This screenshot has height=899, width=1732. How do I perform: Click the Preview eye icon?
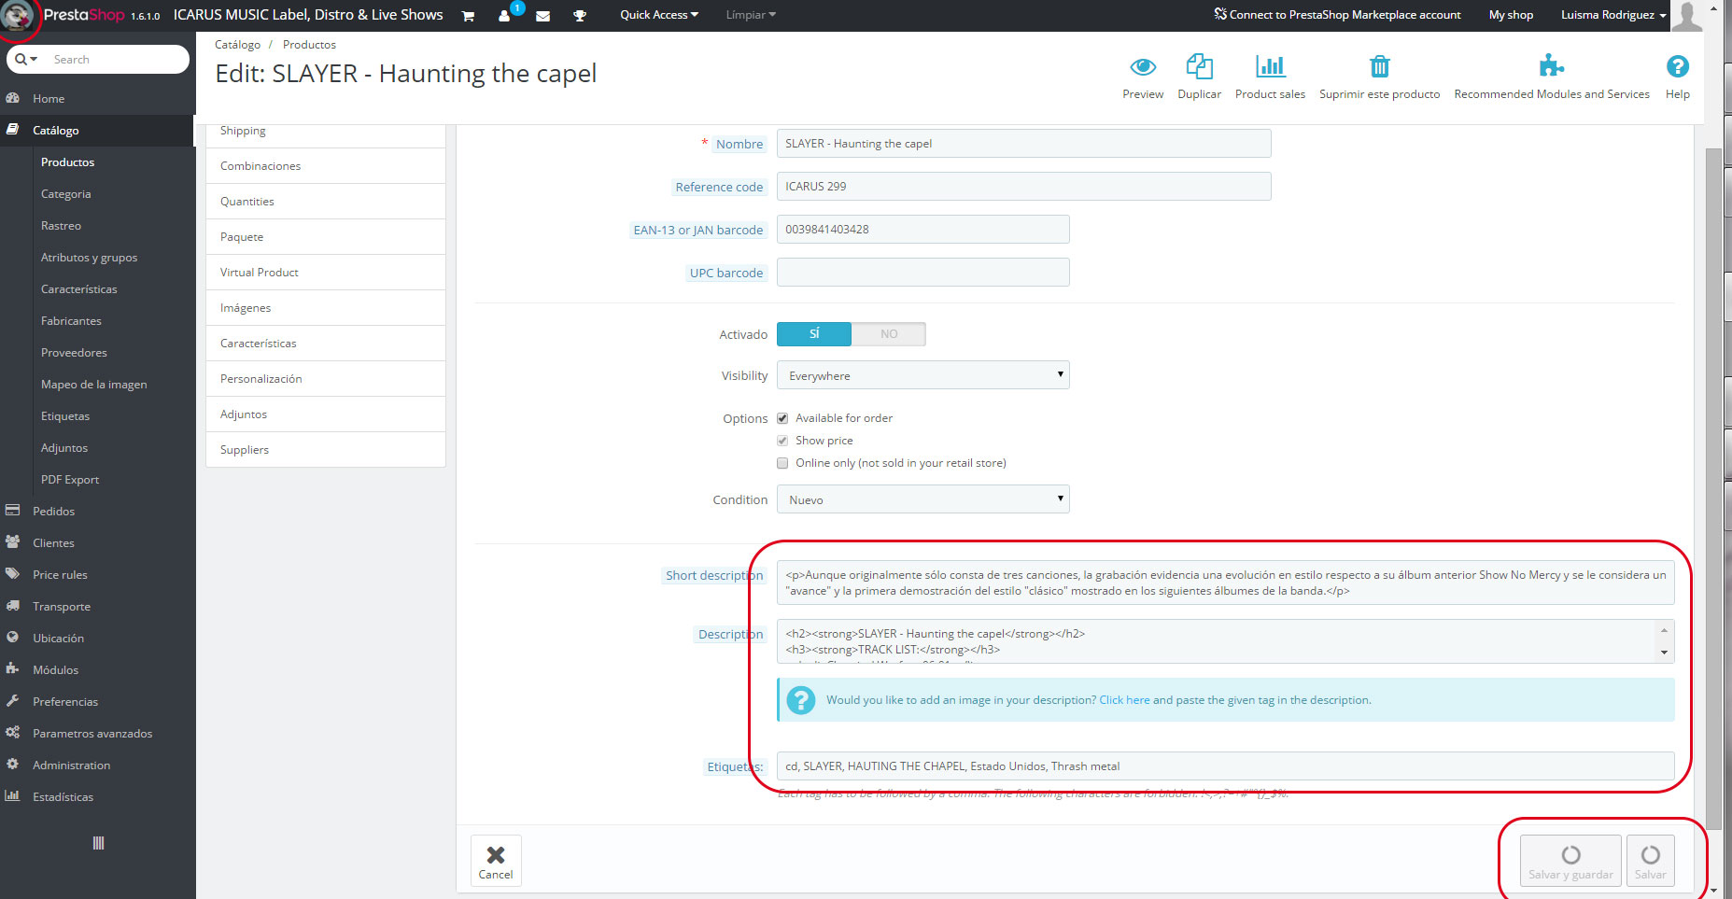pyautogui.click(x=1143, y=66)
